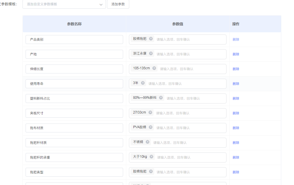Remove the 105-135cm tag
Viewport: 294px width, 185px height.
click(154, 68)
